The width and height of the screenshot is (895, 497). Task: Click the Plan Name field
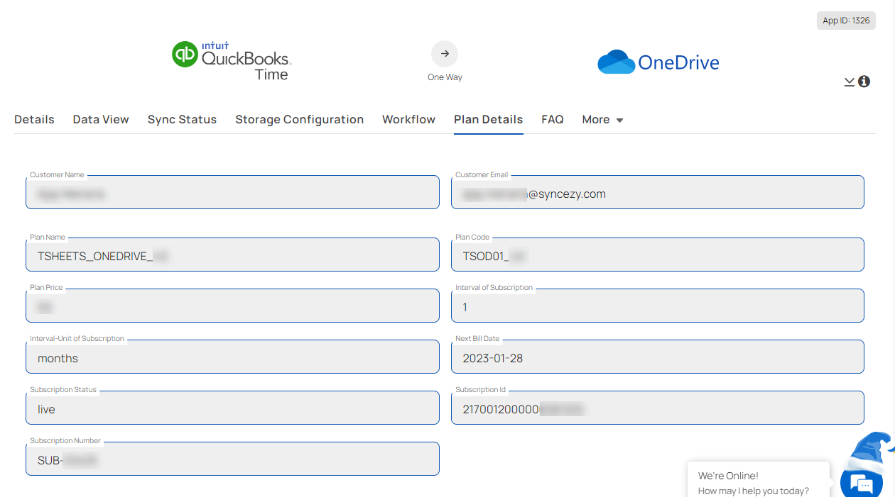click(x=232, y=255)
